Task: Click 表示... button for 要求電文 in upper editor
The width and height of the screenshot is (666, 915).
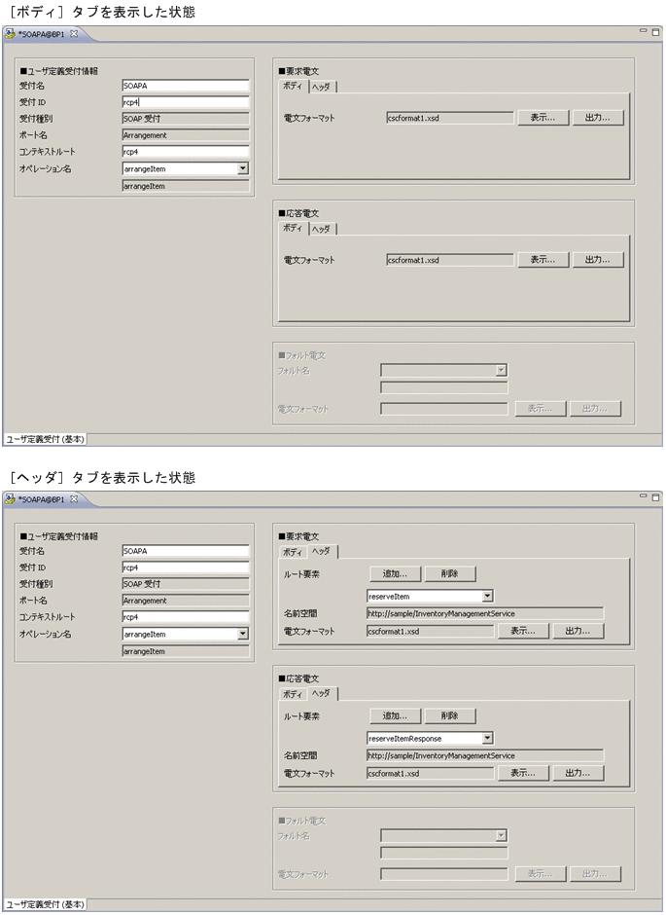Action: click(x=543, y=117)
